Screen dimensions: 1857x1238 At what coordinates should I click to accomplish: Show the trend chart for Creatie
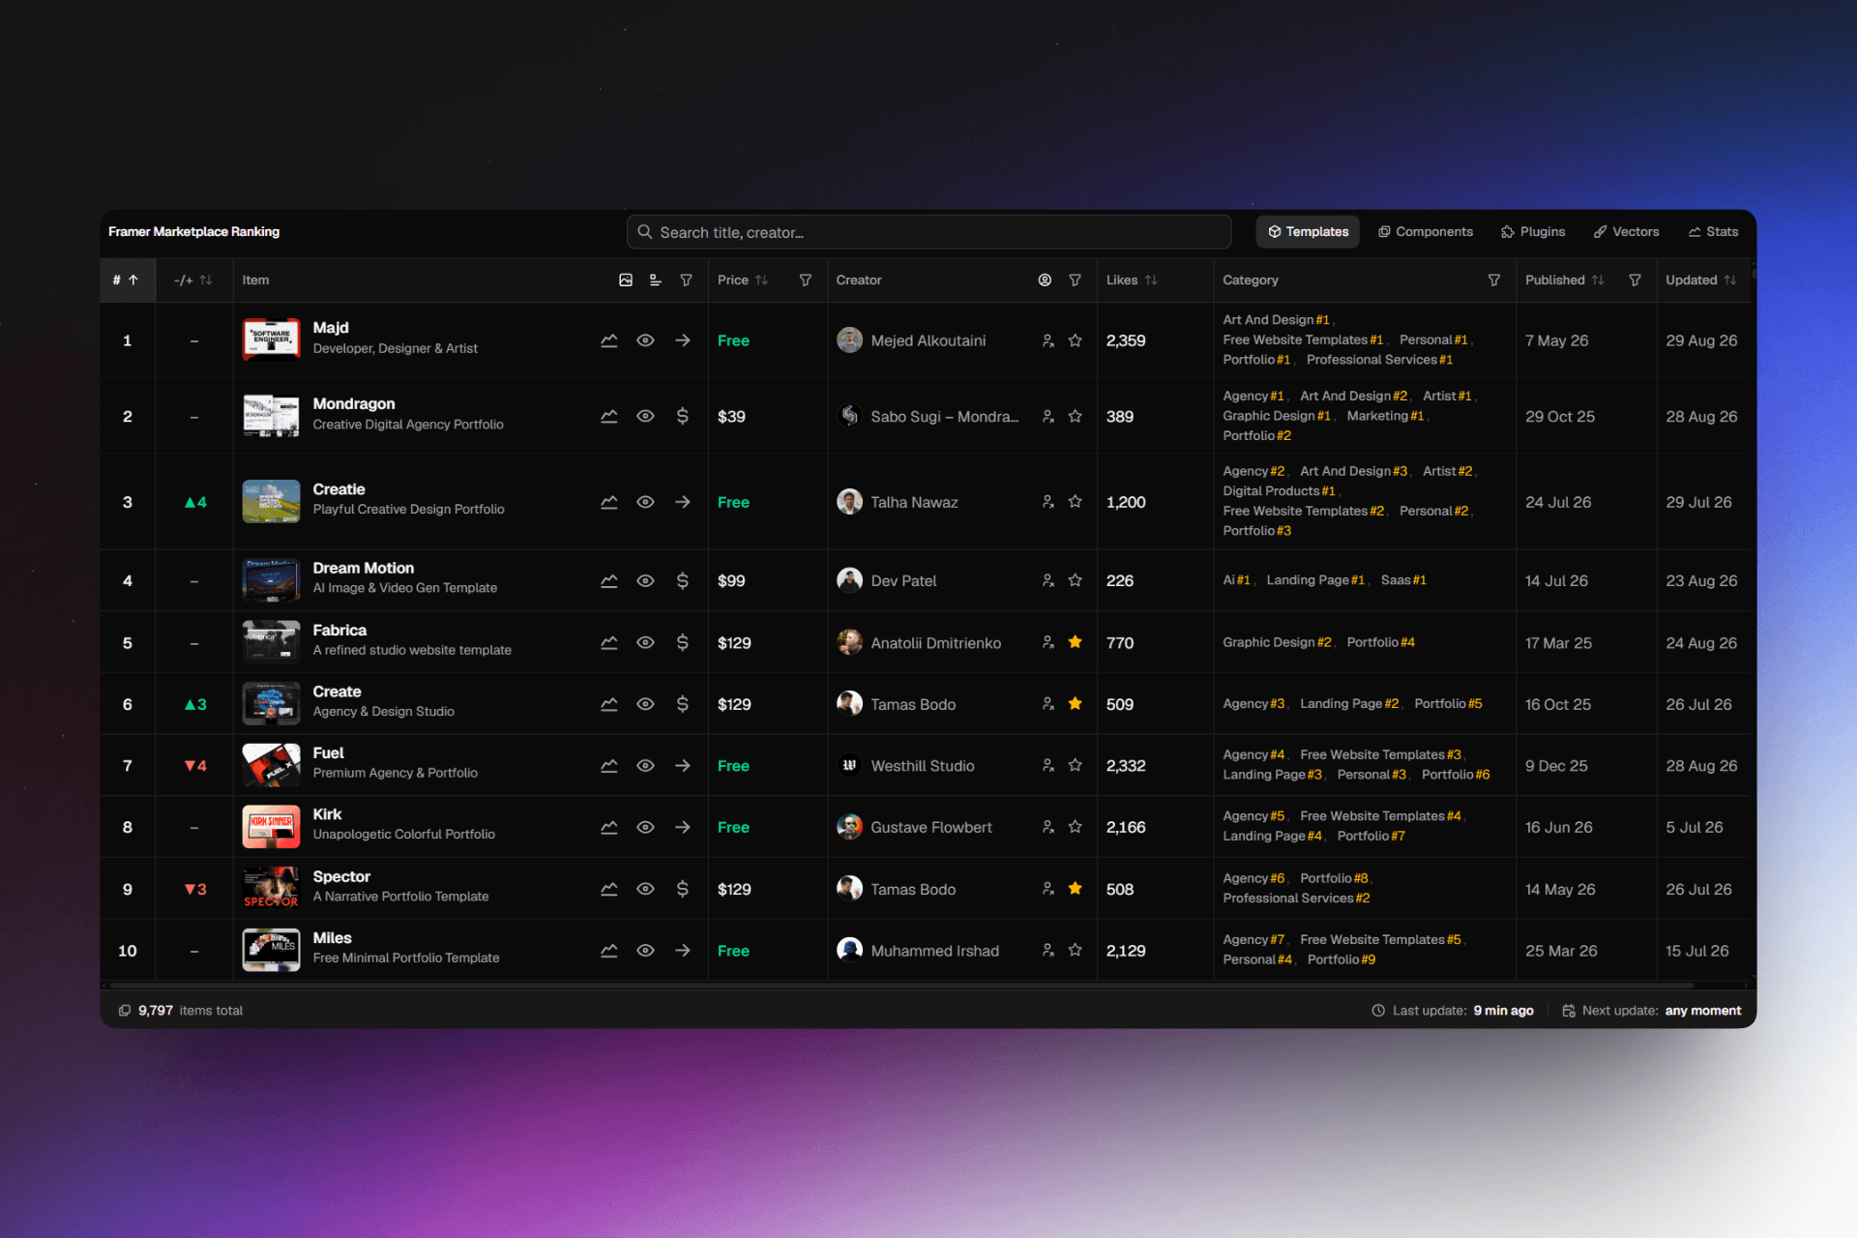[x=609, y=502]
